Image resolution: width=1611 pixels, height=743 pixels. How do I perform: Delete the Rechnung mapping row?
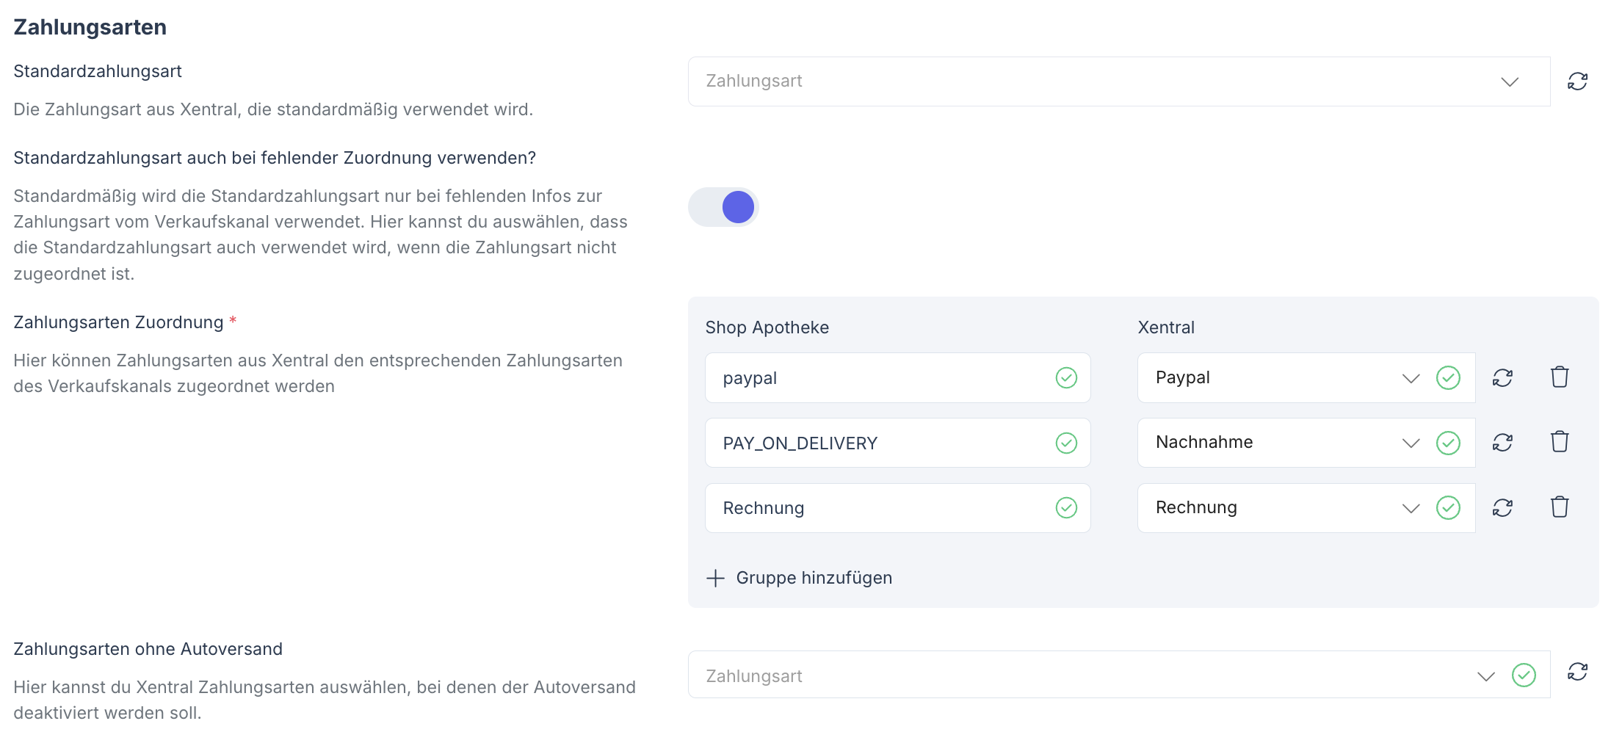[1560, 507]
